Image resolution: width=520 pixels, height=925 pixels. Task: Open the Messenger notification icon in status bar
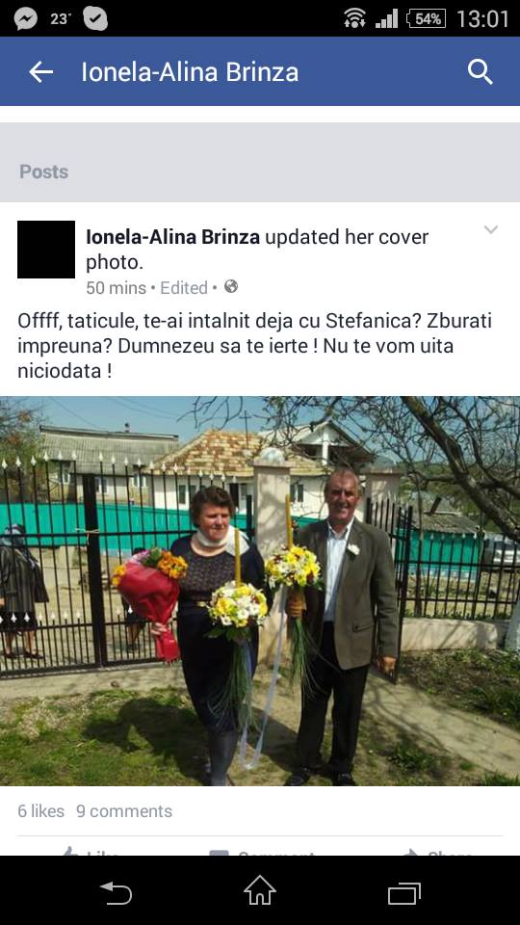click(x=25, y=18)
